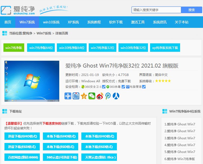
Task: Open 激活工具 nav item
Action: pos(138,22)
